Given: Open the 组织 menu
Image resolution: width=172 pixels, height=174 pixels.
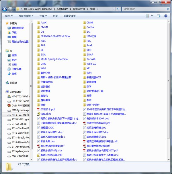Looking at the screenshot, I should (x=9, y=16).
